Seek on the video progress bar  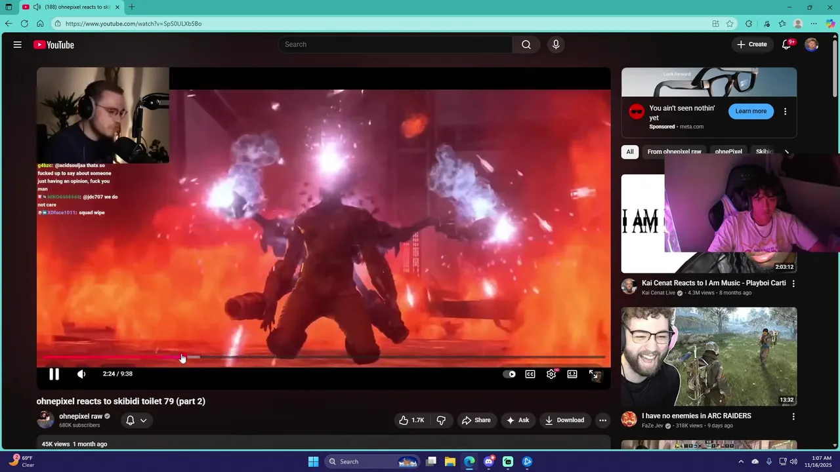click(324, 357)
